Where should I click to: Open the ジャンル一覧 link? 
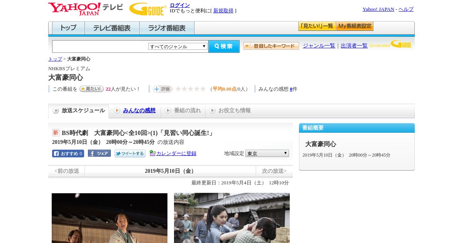pyautogui.click(x=319, y=46)
